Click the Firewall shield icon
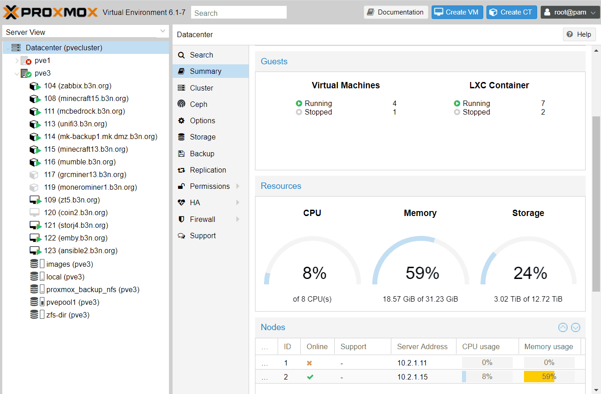The height and width of the screenshot is (394, 601). pyautogui.click(x=181, y=219)
